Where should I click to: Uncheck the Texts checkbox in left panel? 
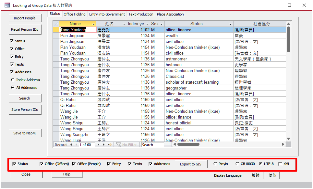(12, 64)
